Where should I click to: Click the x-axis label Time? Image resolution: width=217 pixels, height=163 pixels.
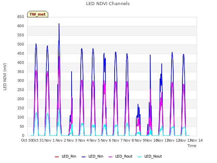[192, 146]
